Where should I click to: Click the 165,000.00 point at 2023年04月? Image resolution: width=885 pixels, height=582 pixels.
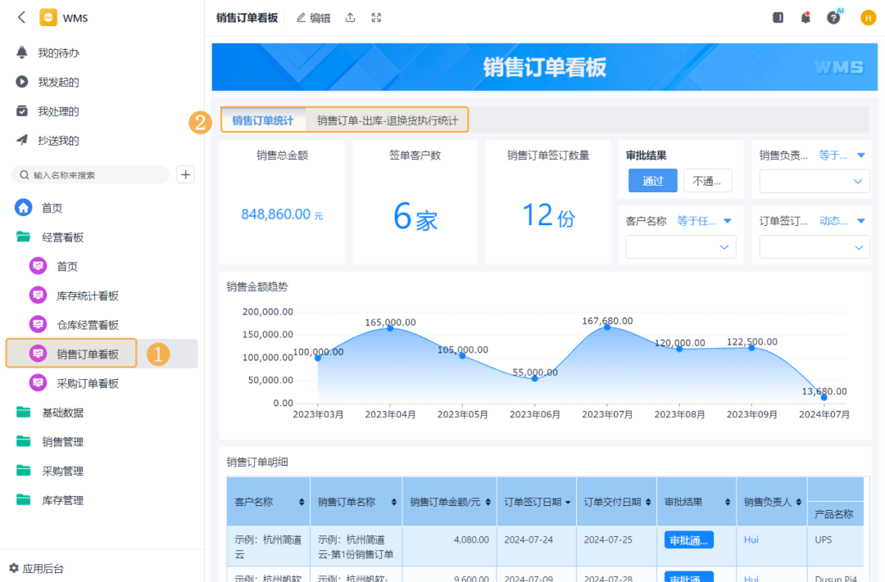[390, 328]
